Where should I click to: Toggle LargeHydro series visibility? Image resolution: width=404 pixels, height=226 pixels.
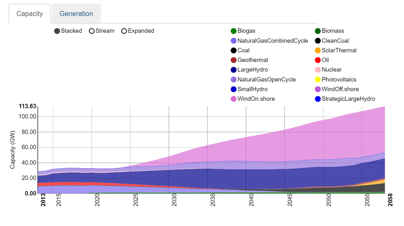(234, 70)
